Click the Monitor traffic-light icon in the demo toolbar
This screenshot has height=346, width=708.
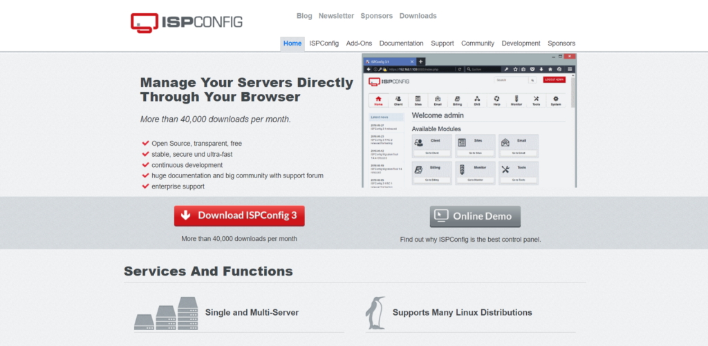516,98
